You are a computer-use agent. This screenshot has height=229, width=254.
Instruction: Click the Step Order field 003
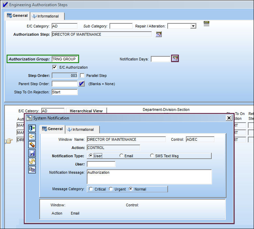(x=65, y=76)
